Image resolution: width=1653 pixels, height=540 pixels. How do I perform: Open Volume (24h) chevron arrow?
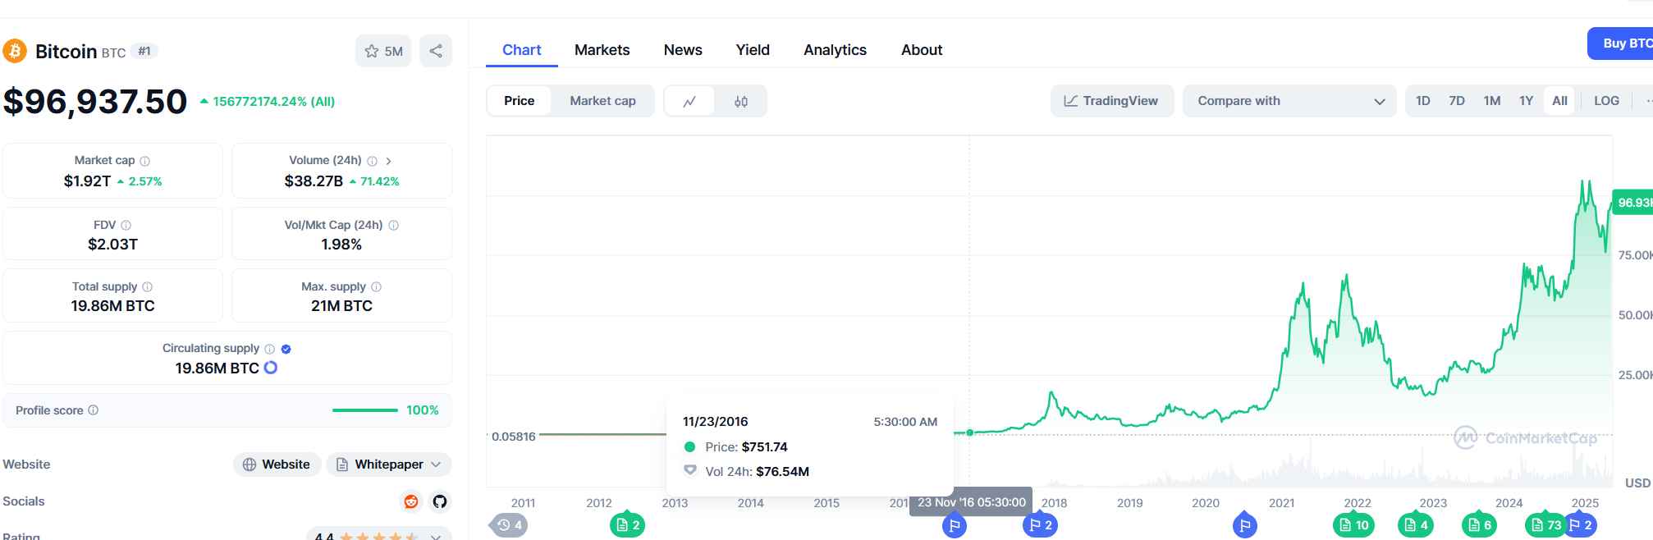point(388,161)
